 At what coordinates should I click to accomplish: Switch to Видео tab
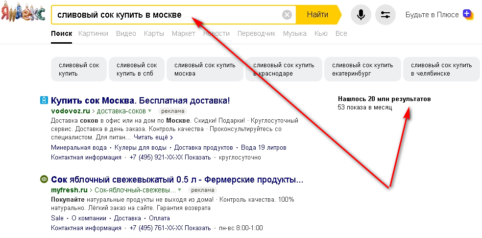[x=126, y=33]
